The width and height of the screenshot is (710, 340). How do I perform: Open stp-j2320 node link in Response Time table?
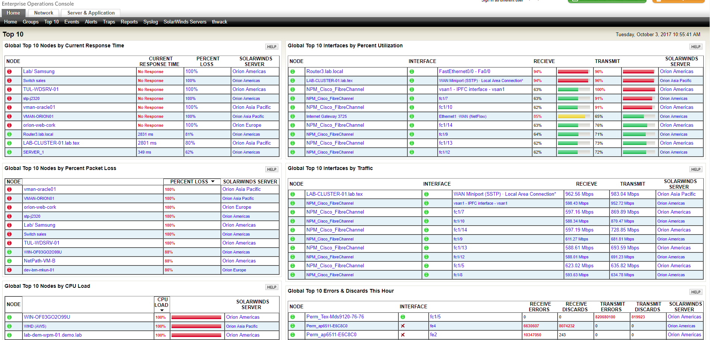tap(31, 98)
